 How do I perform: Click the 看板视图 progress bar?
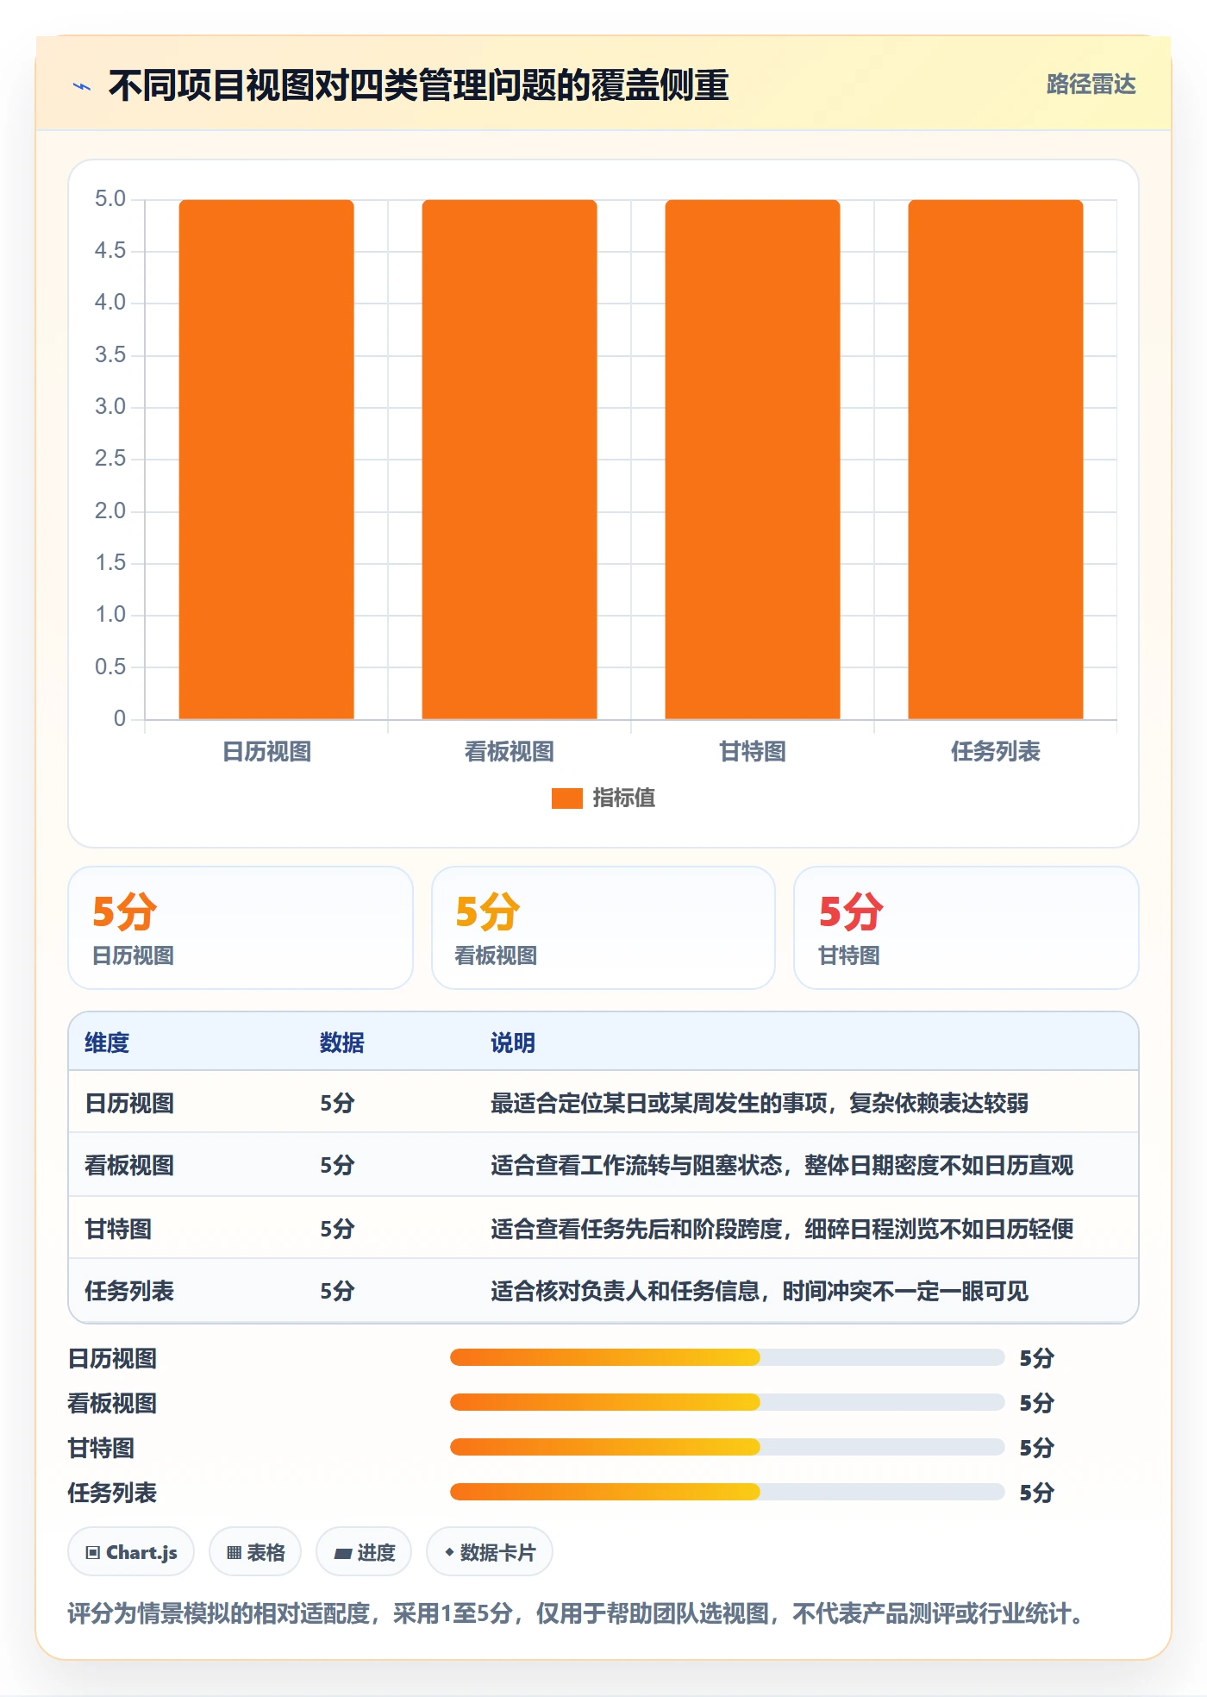tap(727, 1403)
